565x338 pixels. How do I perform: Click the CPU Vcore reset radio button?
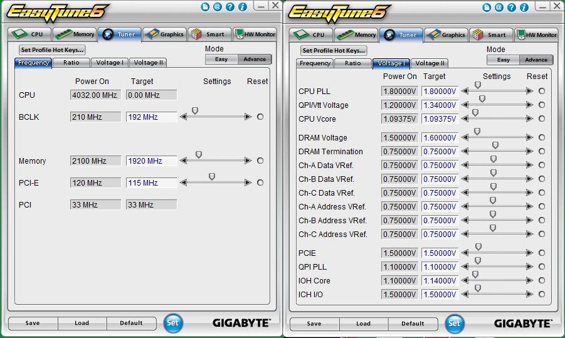[542, 119]
